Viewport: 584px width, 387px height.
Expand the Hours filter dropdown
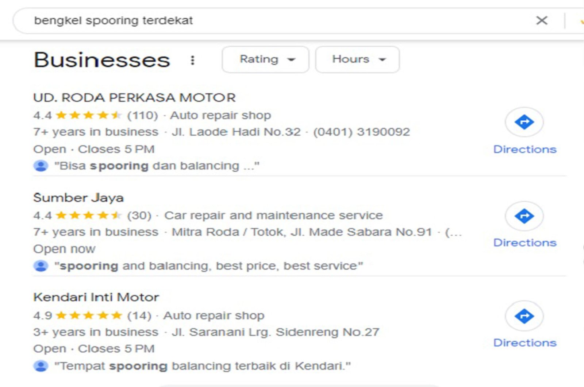click(x=357, y=59)
